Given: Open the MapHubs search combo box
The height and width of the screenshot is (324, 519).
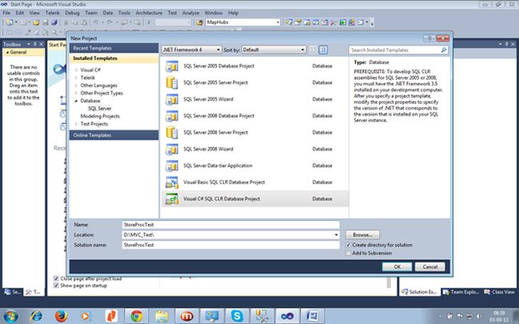Looking at the screenshot, I should point(243,22).
